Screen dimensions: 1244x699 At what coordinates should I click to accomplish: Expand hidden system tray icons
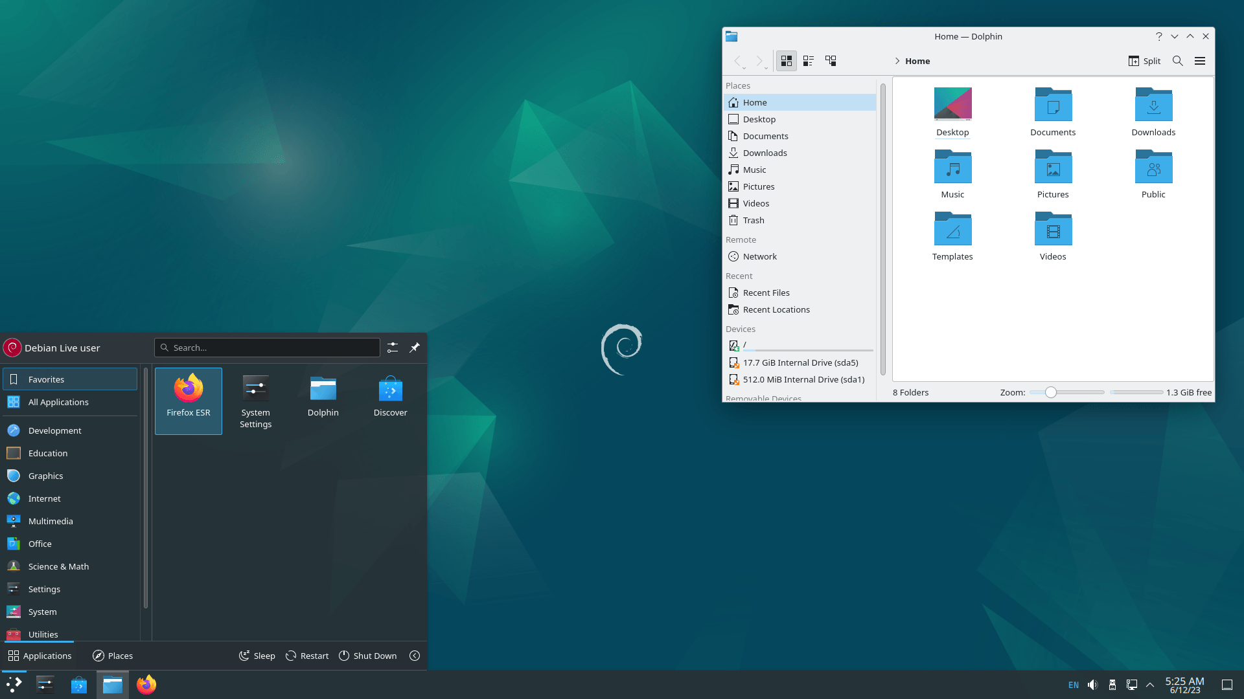tap(1150, 684)
